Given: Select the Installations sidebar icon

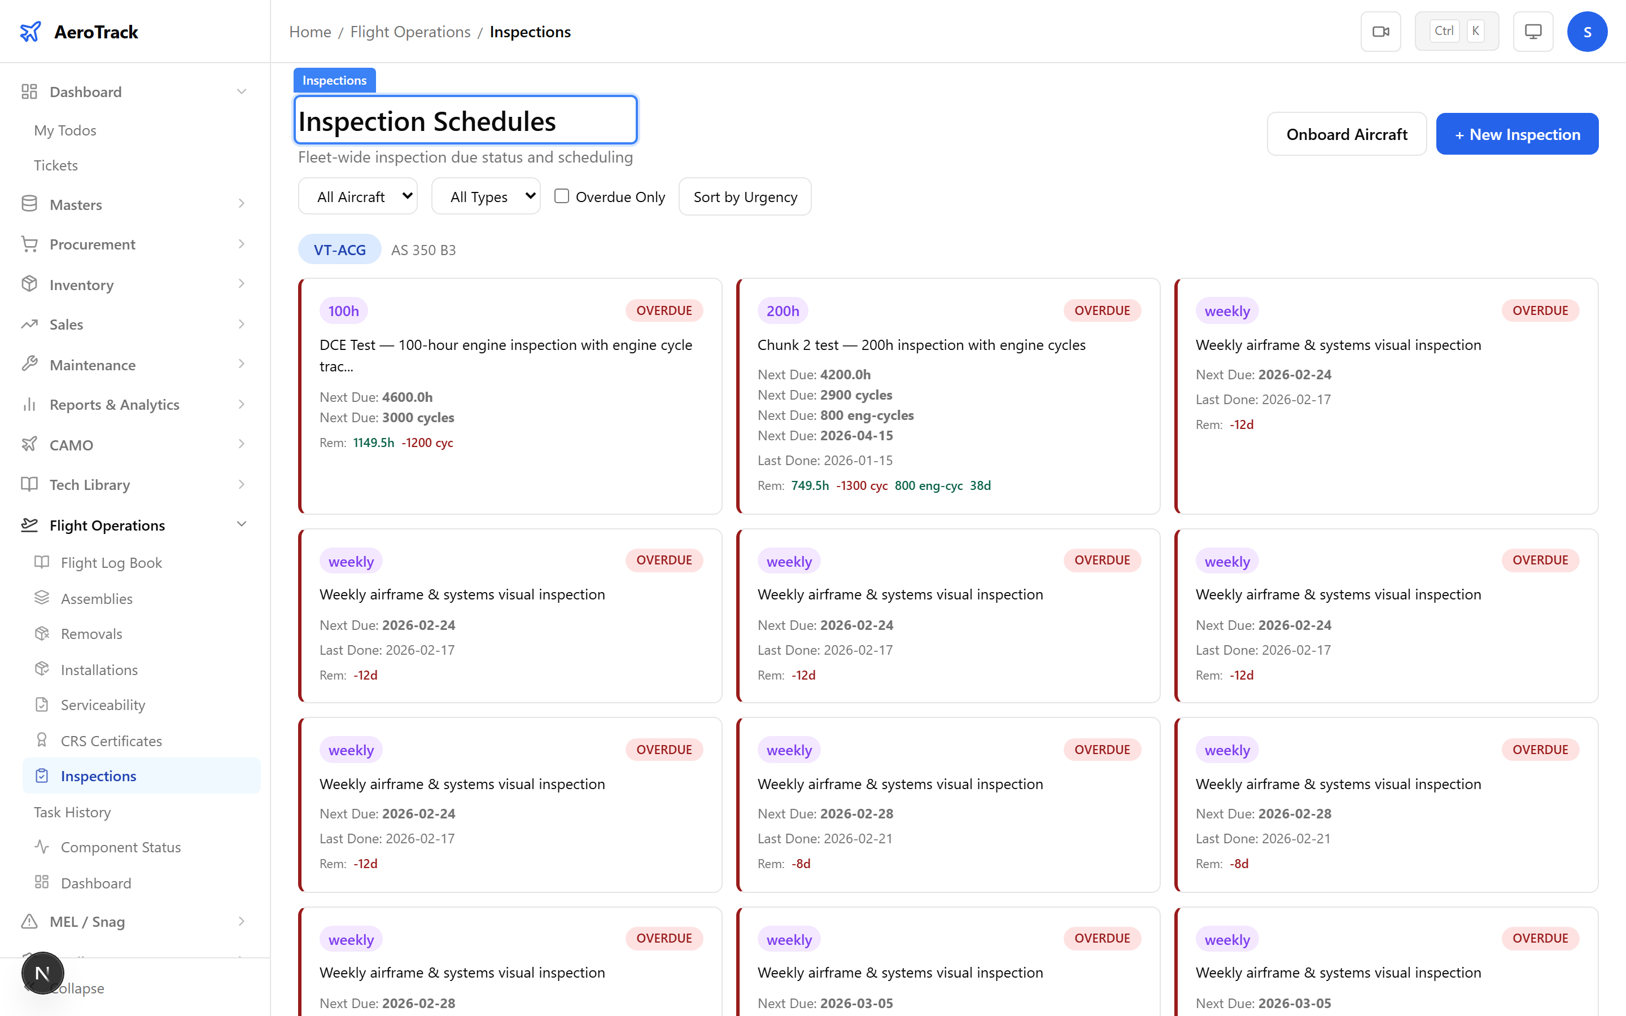Looking at the screenshot, I should point(42,669).
